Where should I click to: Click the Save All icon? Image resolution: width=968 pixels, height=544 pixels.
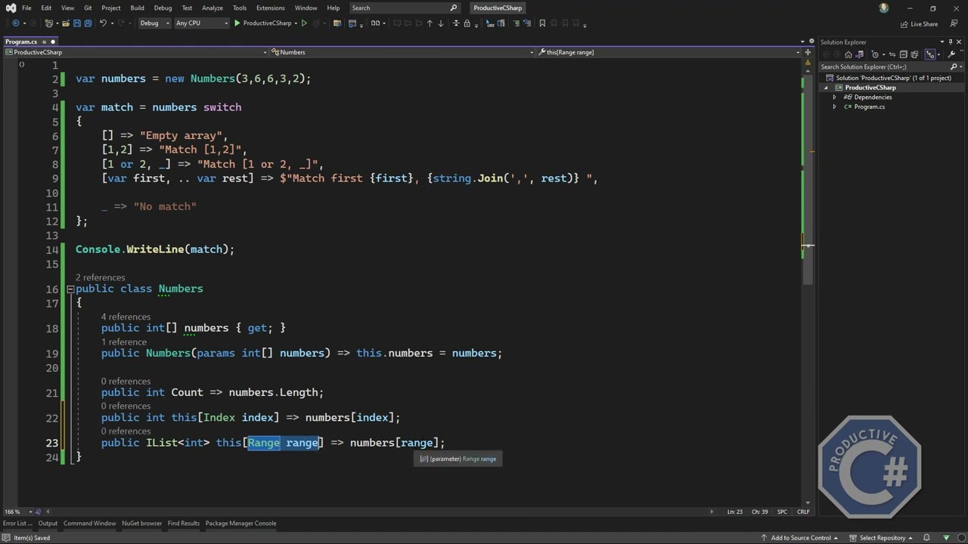[88, 23]
